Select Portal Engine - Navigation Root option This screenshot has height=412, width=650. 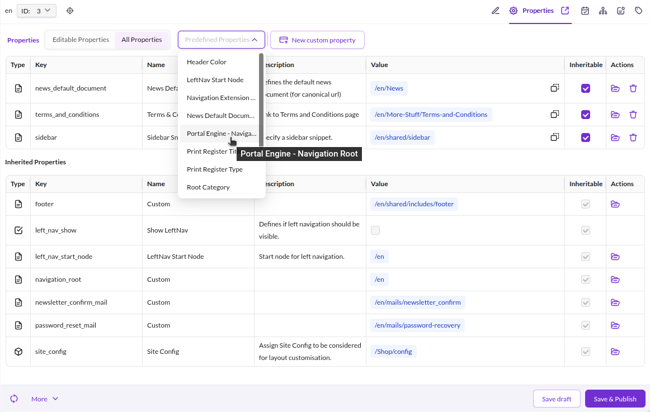point(222,134)
